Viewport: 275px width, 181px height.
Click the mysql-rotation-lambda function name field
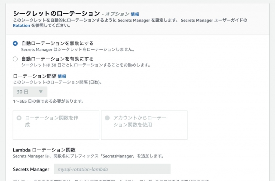pyautogui.click(x=112, y=169)
